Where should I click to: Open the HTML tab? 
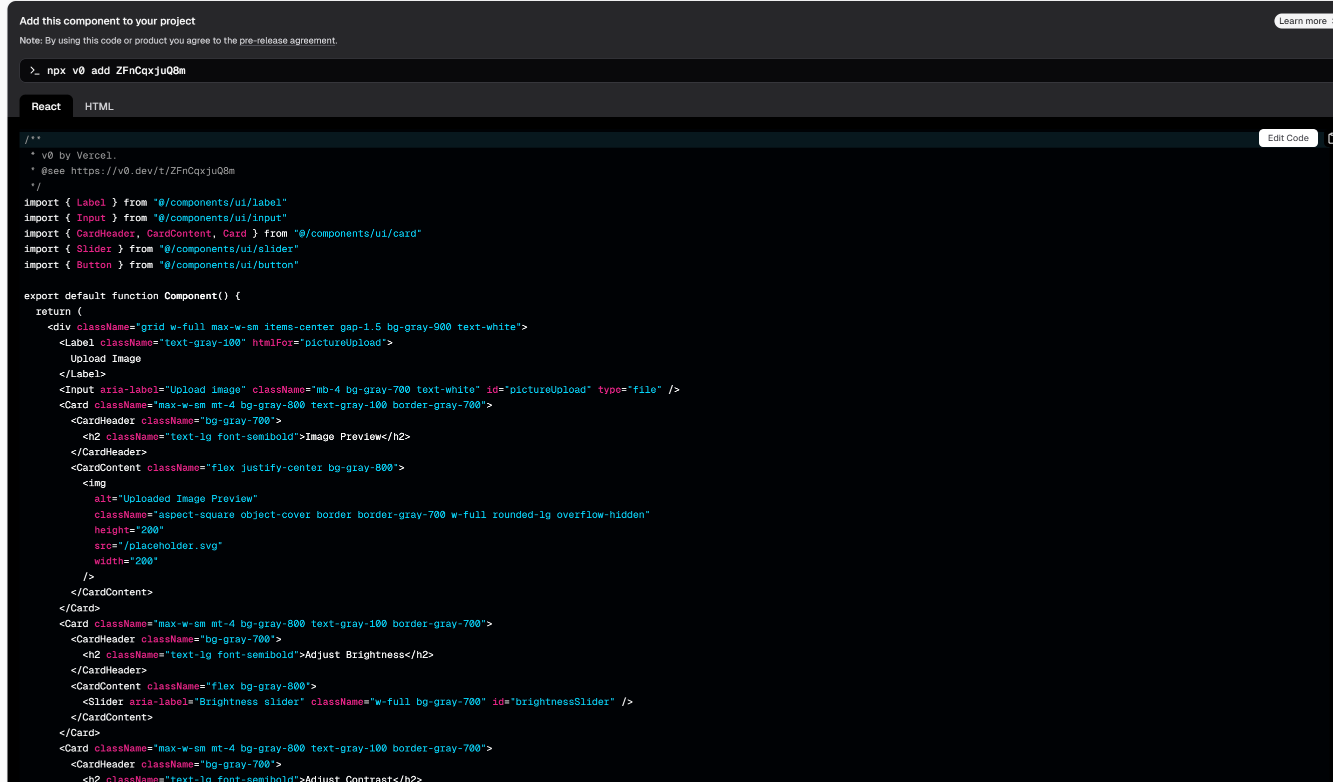99,106
